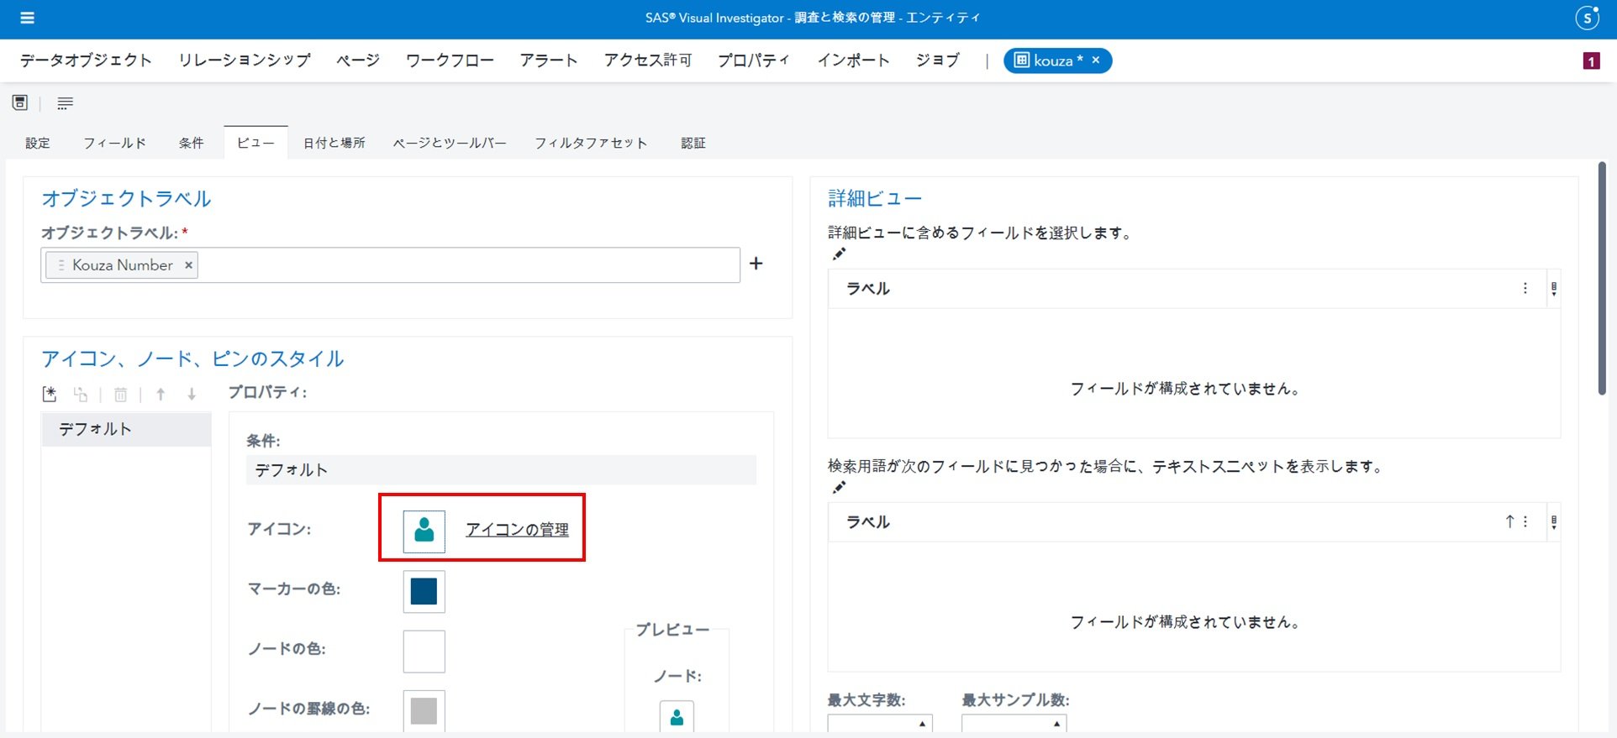Close the kouza tab

pos(1096,60)
